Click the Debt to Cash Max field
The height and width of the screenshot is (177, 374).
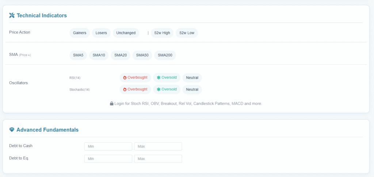[158, 146]
